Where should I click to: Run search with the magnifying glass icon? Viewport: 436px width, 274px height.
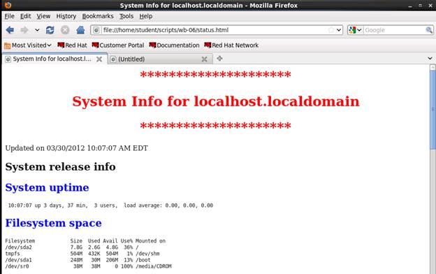click(429, 30)
